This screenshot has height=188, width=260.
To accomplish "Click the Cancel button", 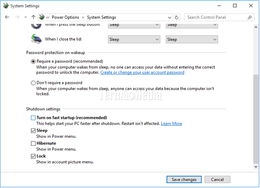I will pyautogui.click(x=217, y=180).
